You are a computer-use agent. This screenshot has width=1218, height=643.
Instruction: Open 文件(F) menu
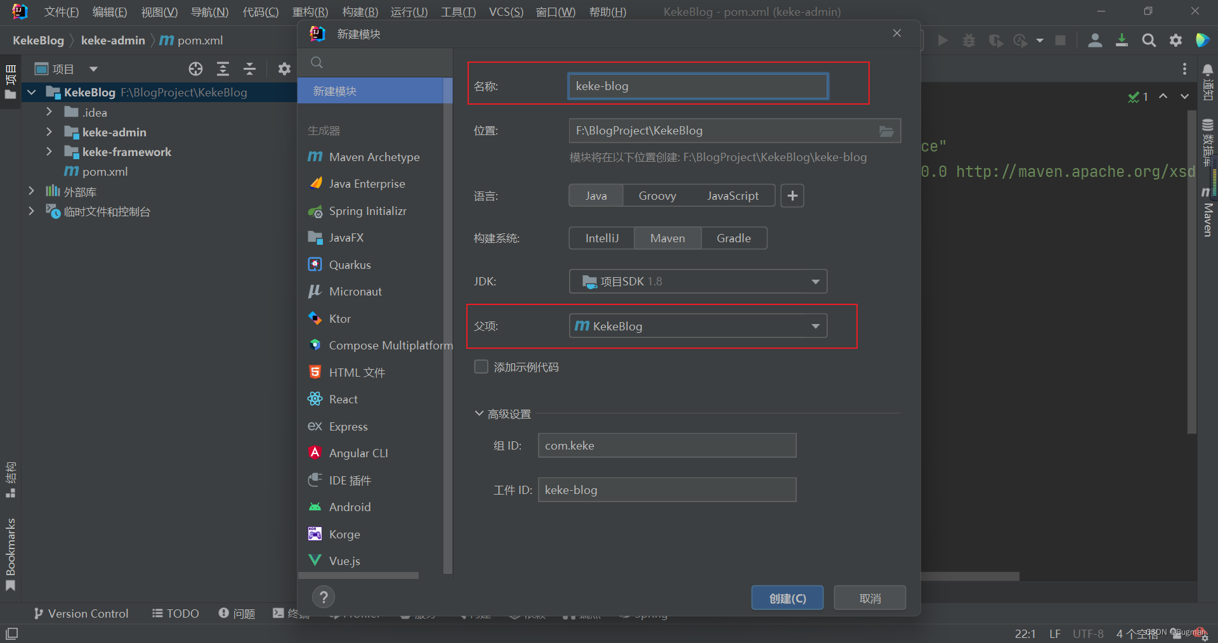[62, 12]
